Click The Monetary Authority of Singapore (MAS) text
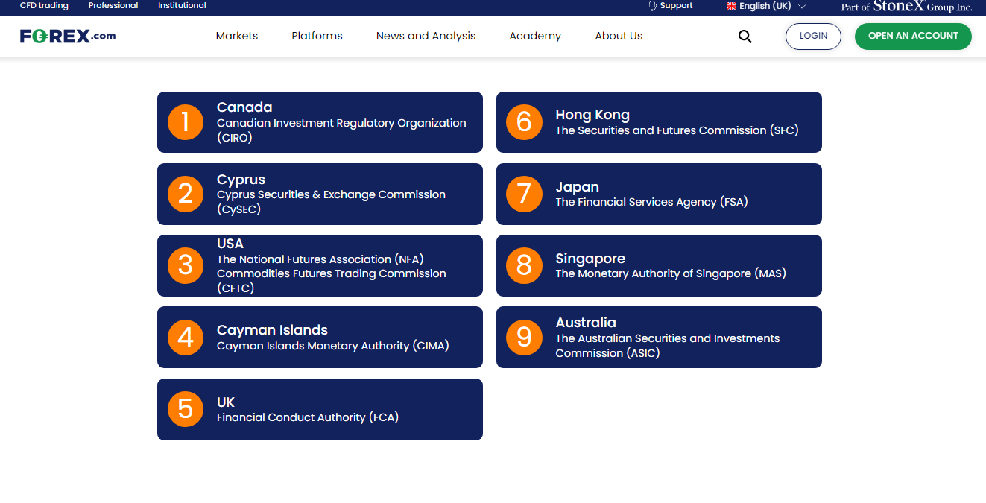986x503 pixels. point(671,273)
